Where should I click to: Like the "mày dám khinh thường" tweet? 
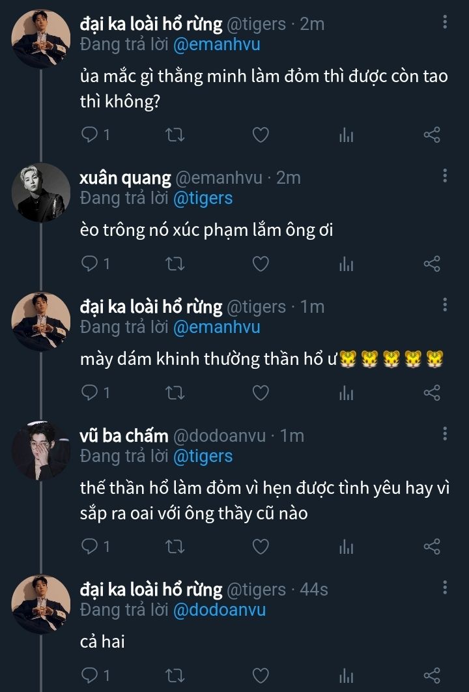click(x=261, y=393)
